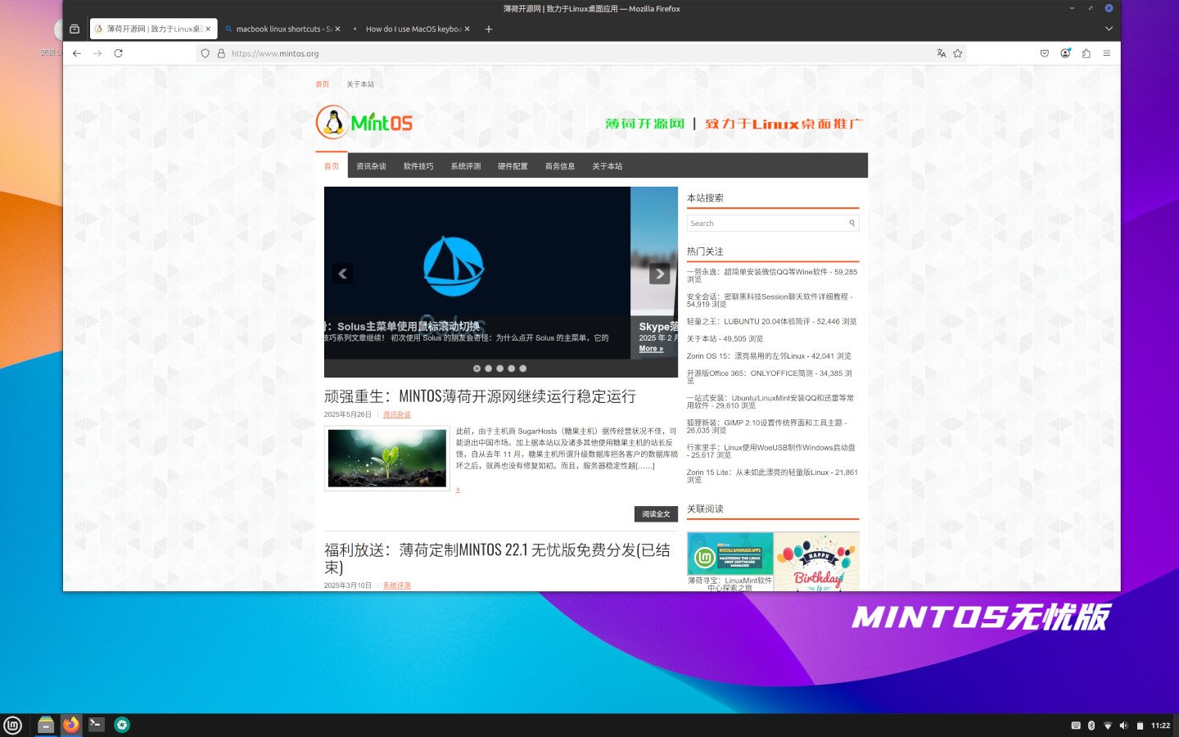Expand the list all tabs chevron

click(1109, 29)
